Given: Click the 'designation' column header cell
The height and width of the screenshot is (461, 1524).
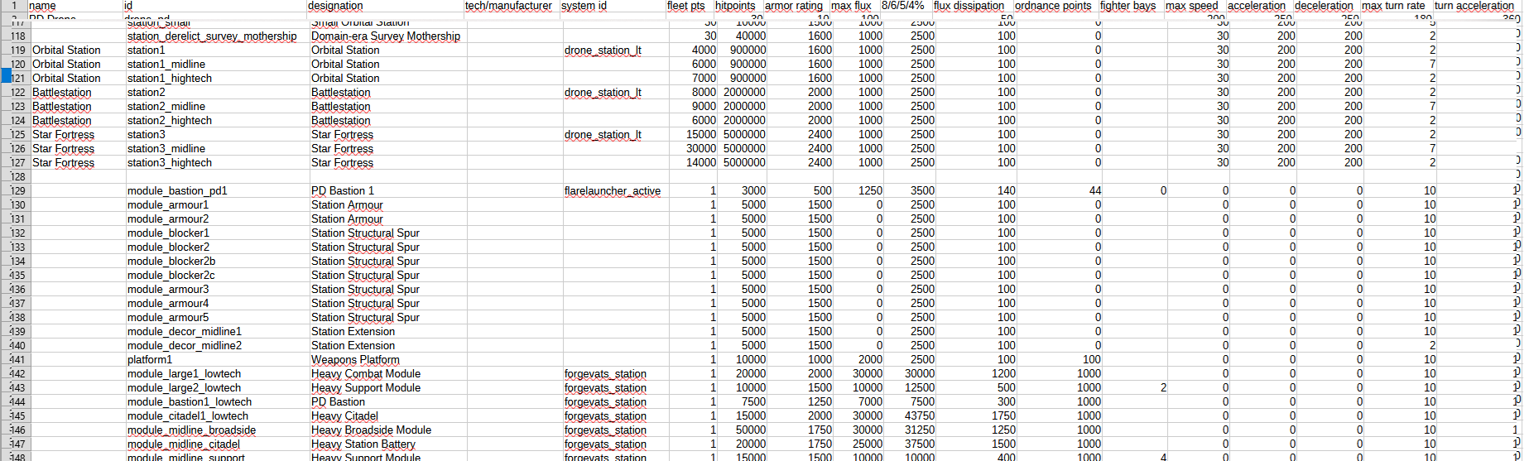Looking at the screenshot, I should (385, 6).
